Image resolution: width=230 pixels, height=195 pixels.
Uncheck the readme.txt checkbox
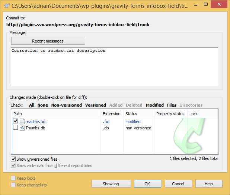(15, 121)
